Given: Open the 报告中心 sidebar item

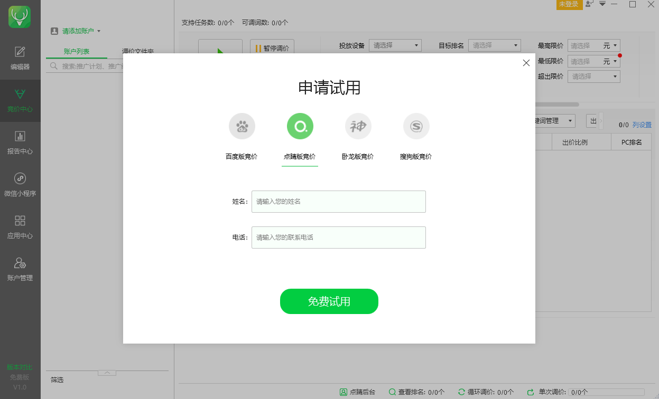Looking at the screenshot, I should coord(20,143).
